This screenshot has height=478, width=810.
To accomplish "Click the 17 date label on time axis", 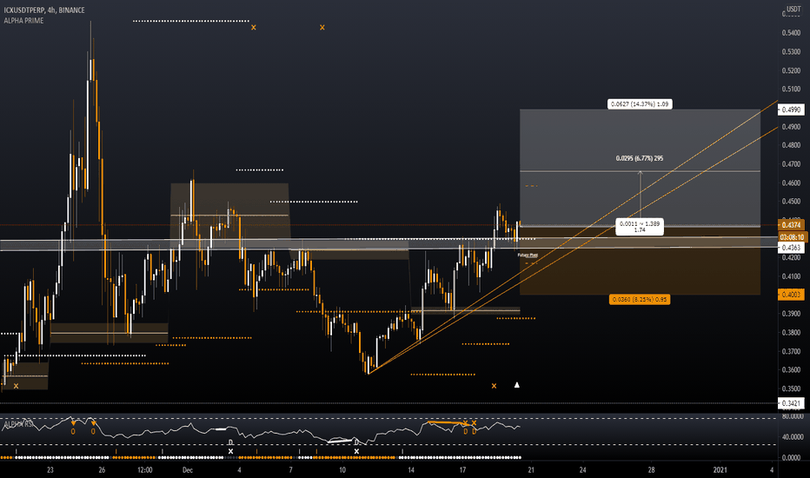I will (462, 469).
